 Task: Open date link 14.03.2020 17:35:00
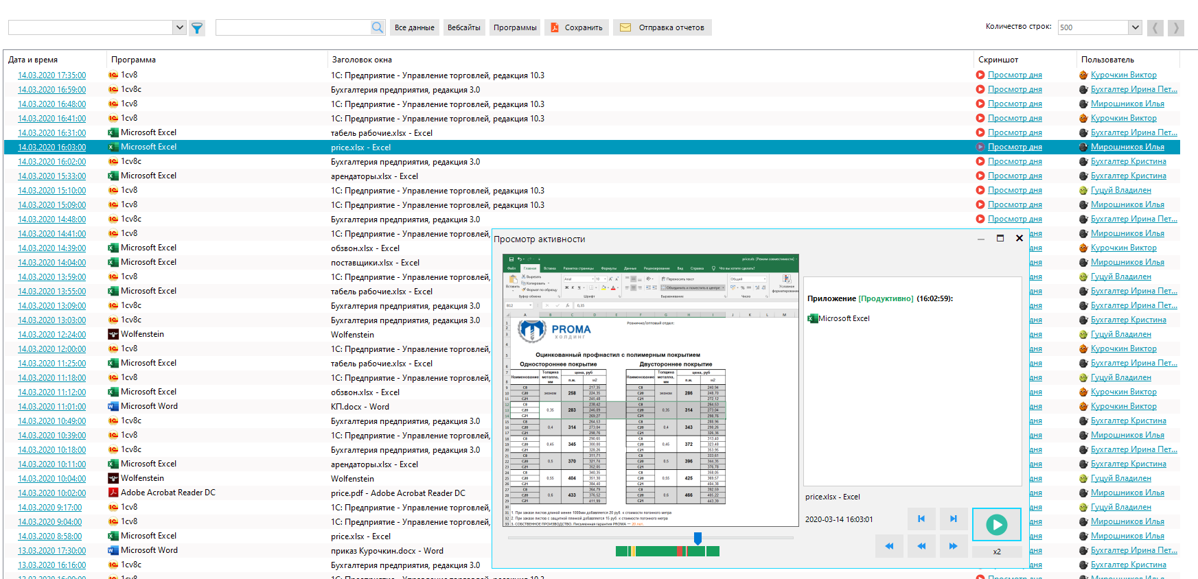pos(52,75)
